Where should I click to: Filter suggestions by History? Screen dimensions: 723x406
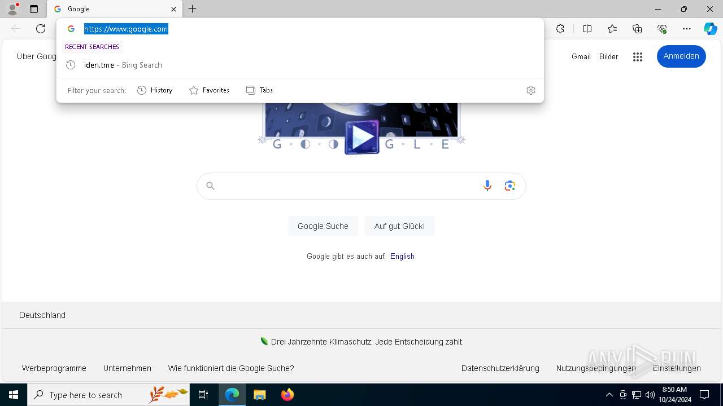[155, 90]
